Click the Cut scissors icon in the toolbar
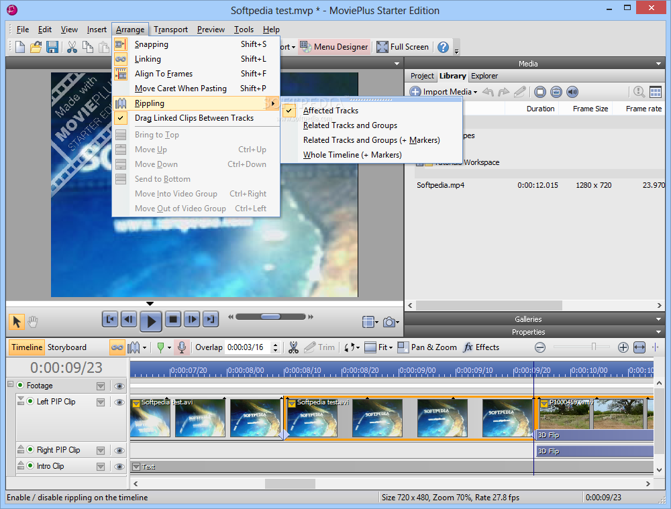671x509 pixels. [x=72, y=47]
